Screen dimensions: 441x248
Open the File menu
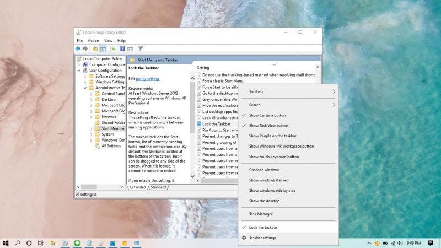[x=80, y=41]
